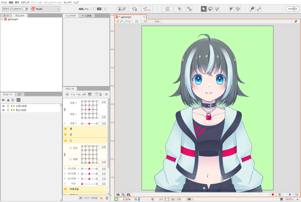This screenshot has width=301, height=202.
Task: Toggle visibility of 全身の曲面 deformer
Action: click(x=3, y=106)
